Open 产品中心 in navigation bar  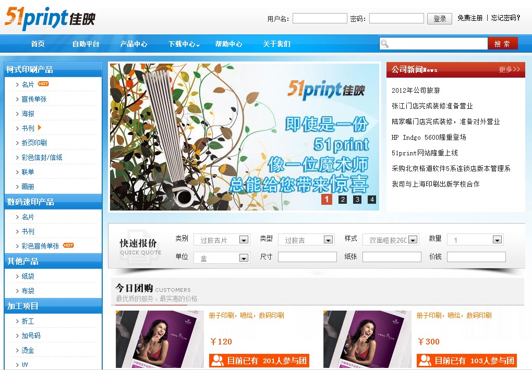click(x=134, y=44)
